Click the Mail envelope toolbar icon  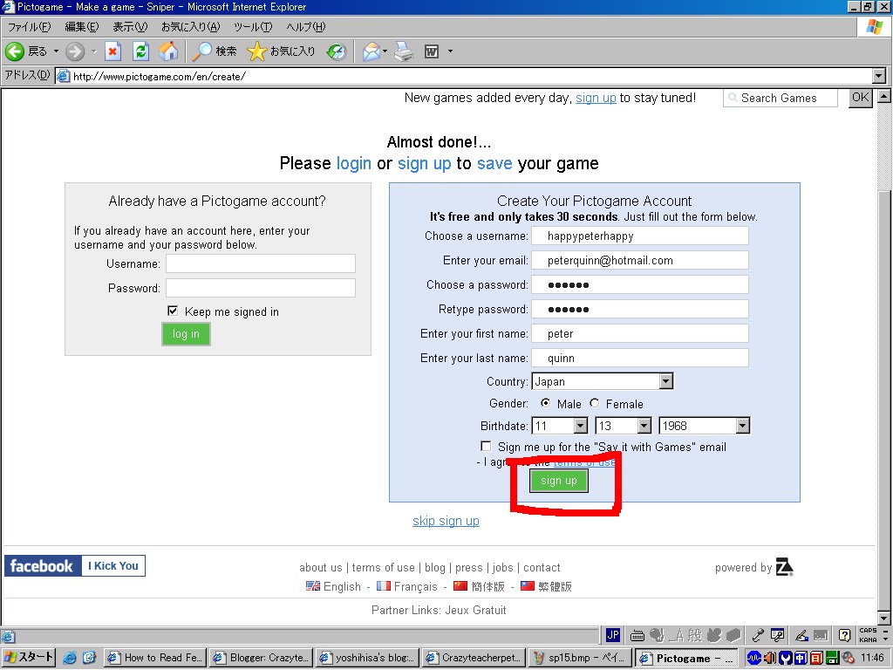[372, 51]
